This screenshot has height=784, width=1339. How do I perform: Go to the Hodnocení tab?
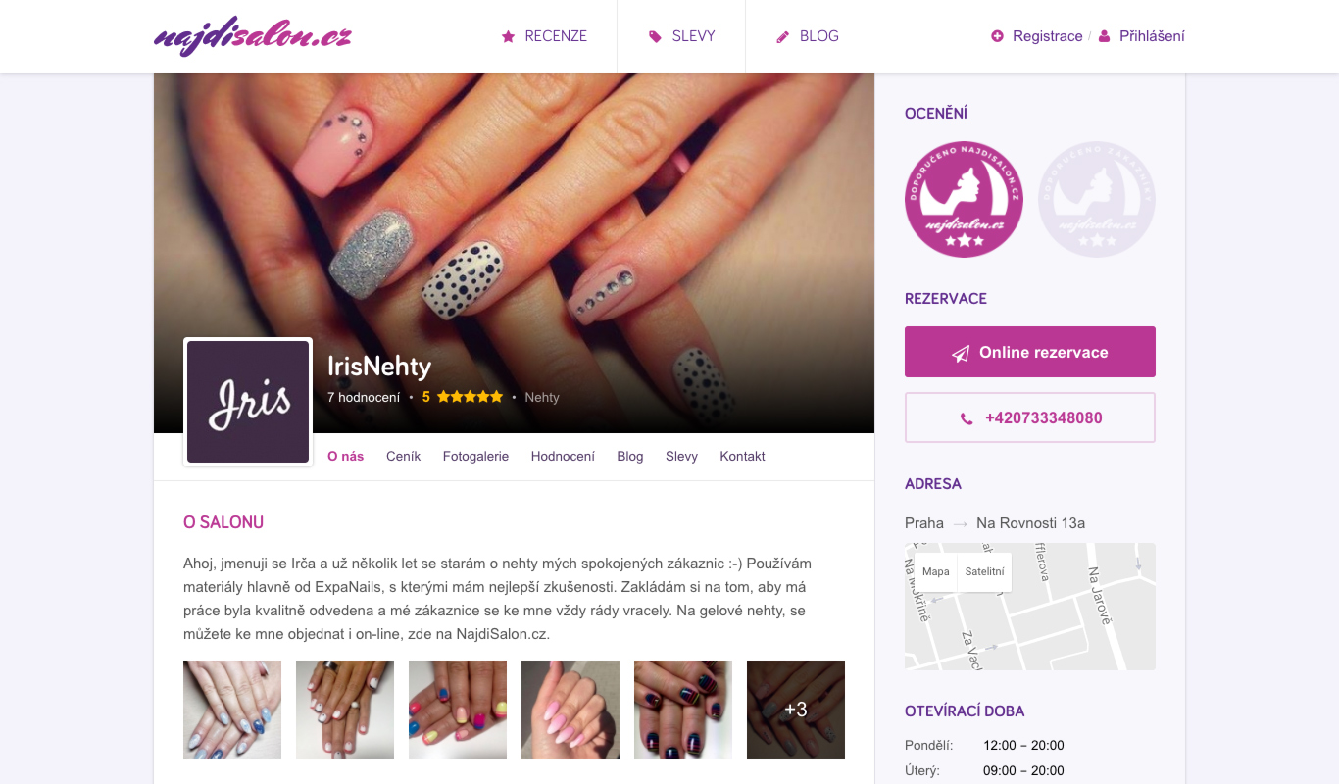point(563,456)
